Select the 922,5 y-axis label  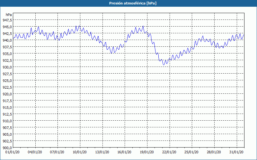[7, 87]
